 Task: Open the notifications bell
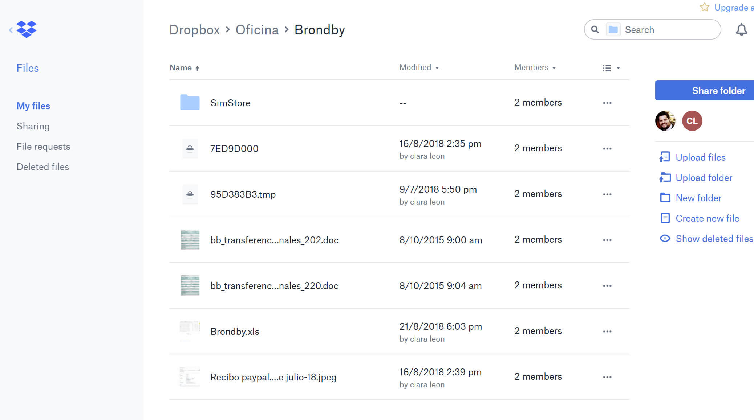point(741,29)
